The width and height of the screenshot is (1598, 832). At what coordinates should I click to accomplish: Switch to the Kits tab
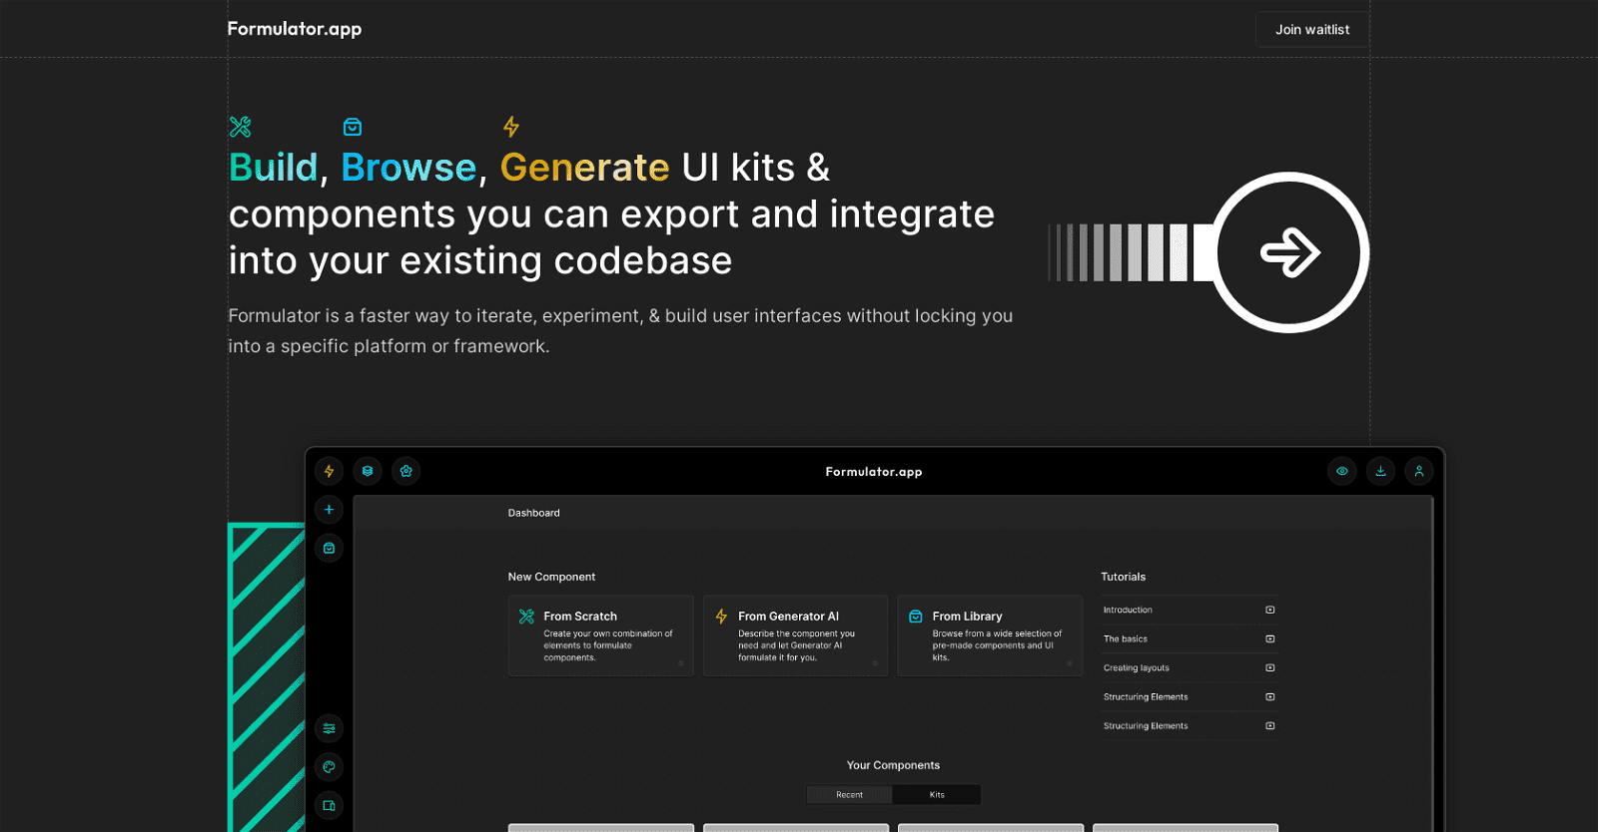(x=937, y=795)
